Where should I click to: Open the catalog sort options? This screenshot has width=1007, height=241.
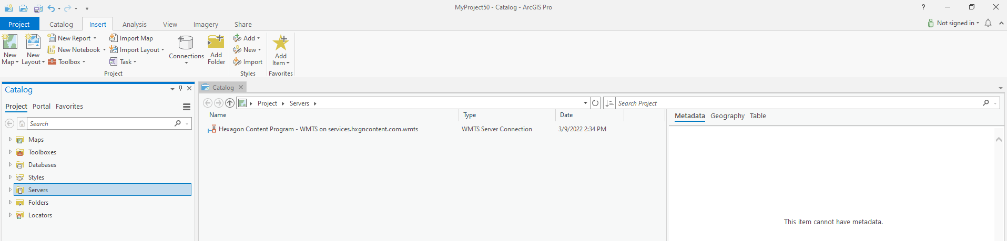coord(609,103)
